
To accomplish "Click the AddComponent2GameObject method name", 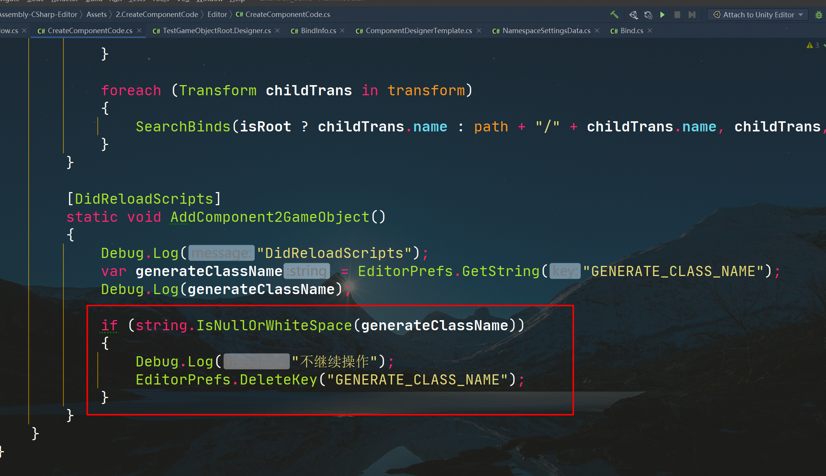I will [270, 217].
